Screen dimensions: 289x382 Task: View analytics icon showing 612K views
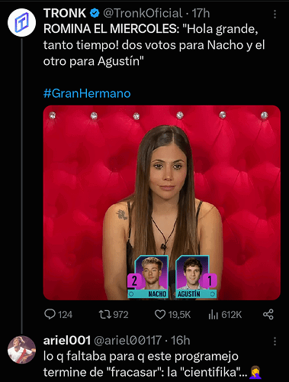[214, 315]
